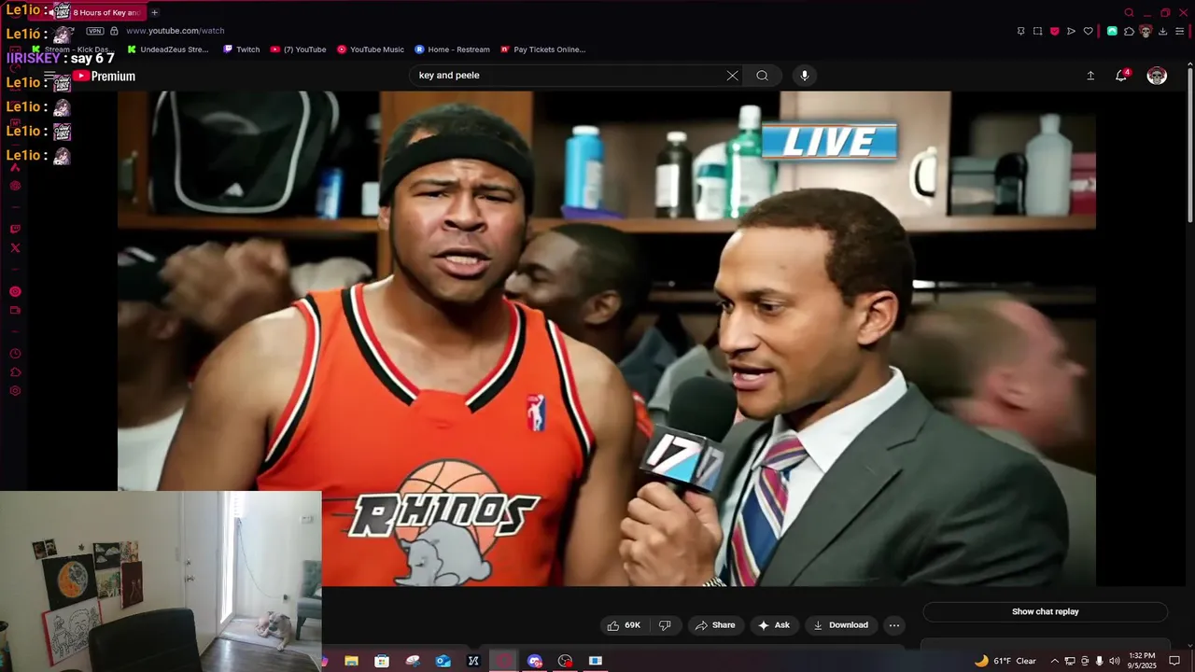Share the video

[714, 625]
